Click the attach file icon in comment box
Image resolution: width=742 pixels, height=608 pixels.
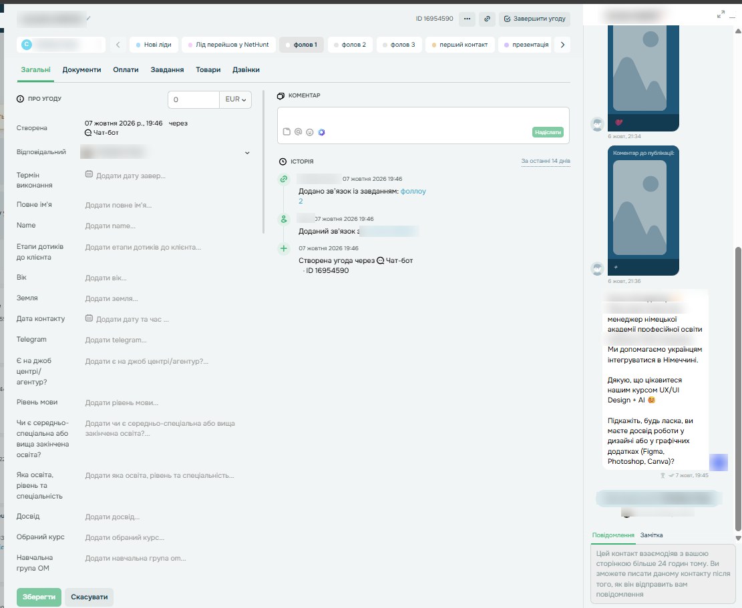pyautogui.click(x=287, y=132)
